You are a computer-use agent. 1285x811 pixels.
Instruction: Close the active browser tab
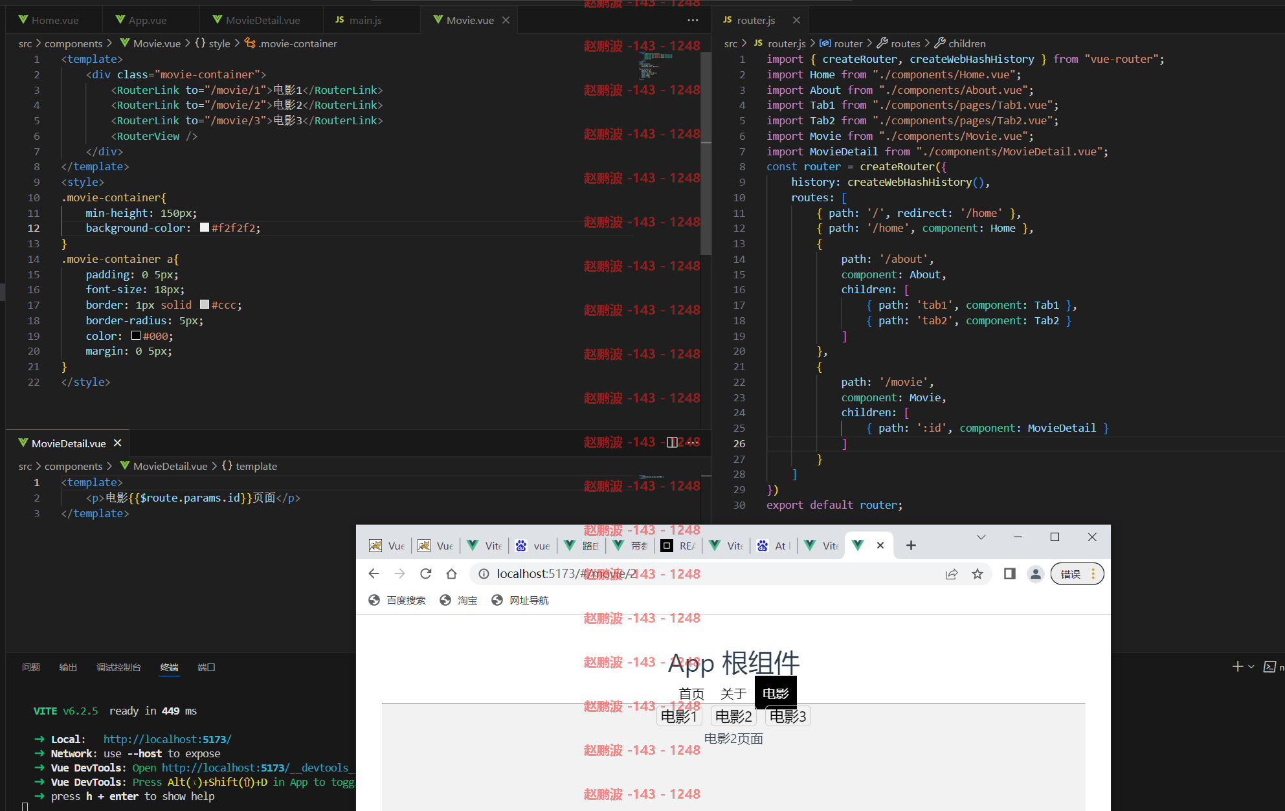[880, 546]
